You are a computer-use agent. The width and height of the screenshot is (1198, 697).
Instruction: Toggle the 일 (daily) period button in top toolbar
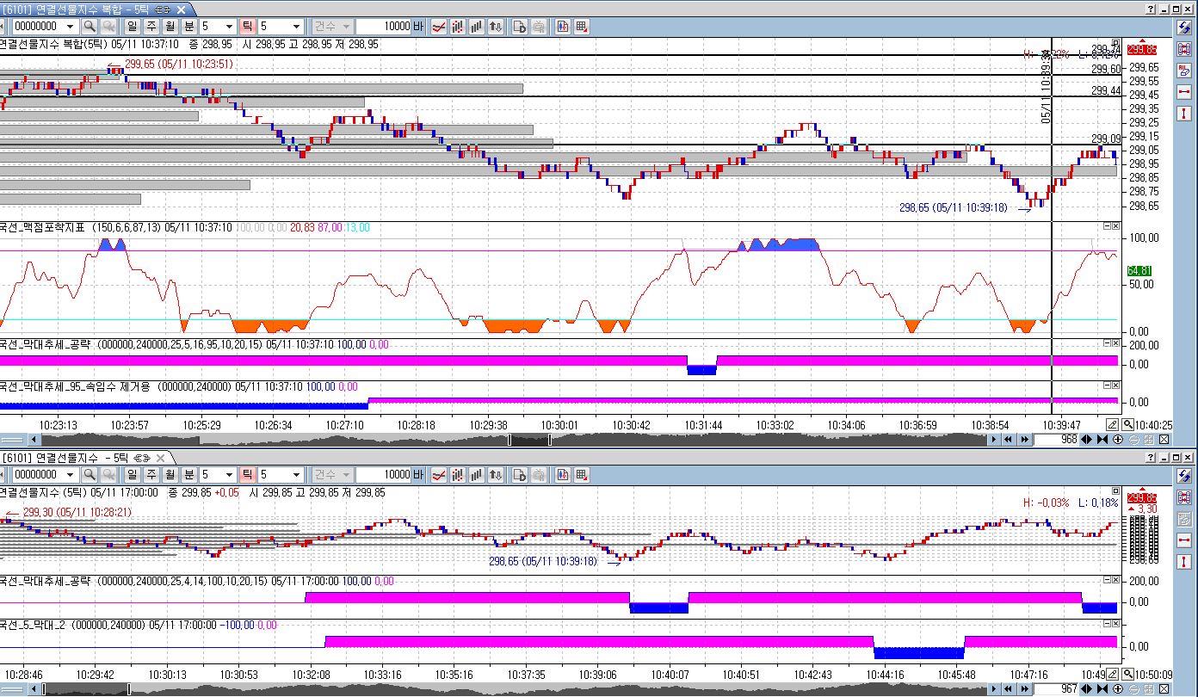(133, 27)
